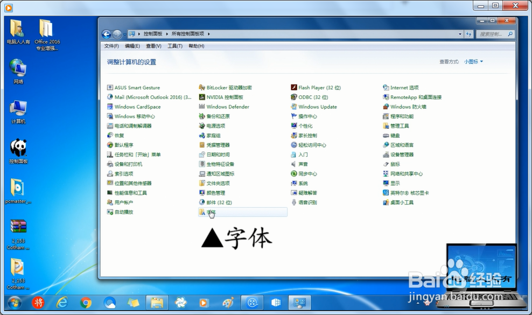Image resolution: width=532 pixels, height=315 pixels.
Task: Open 程序和功能
Action: pyautogui.click(x=398, y=116)
